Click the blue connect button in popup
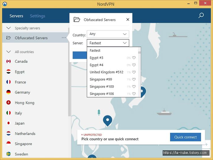This screenshot has height=160, width=213. click(x=80, y=55)
